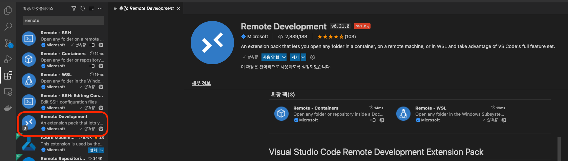The height and width of the screenshot is (161, 568).
Task: Open manage gear for Remote - Containers in sidebar
Action: (101, 66)
